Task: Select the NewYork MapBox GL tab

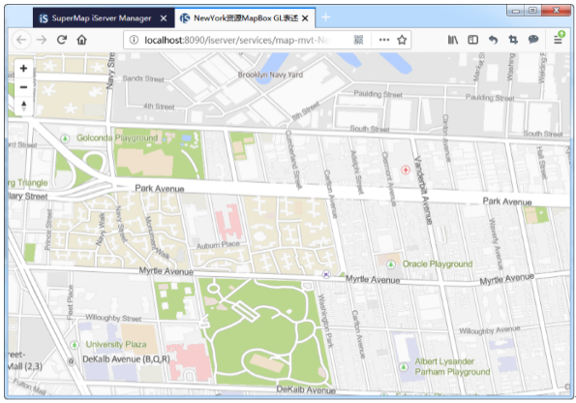Action: 245,18
